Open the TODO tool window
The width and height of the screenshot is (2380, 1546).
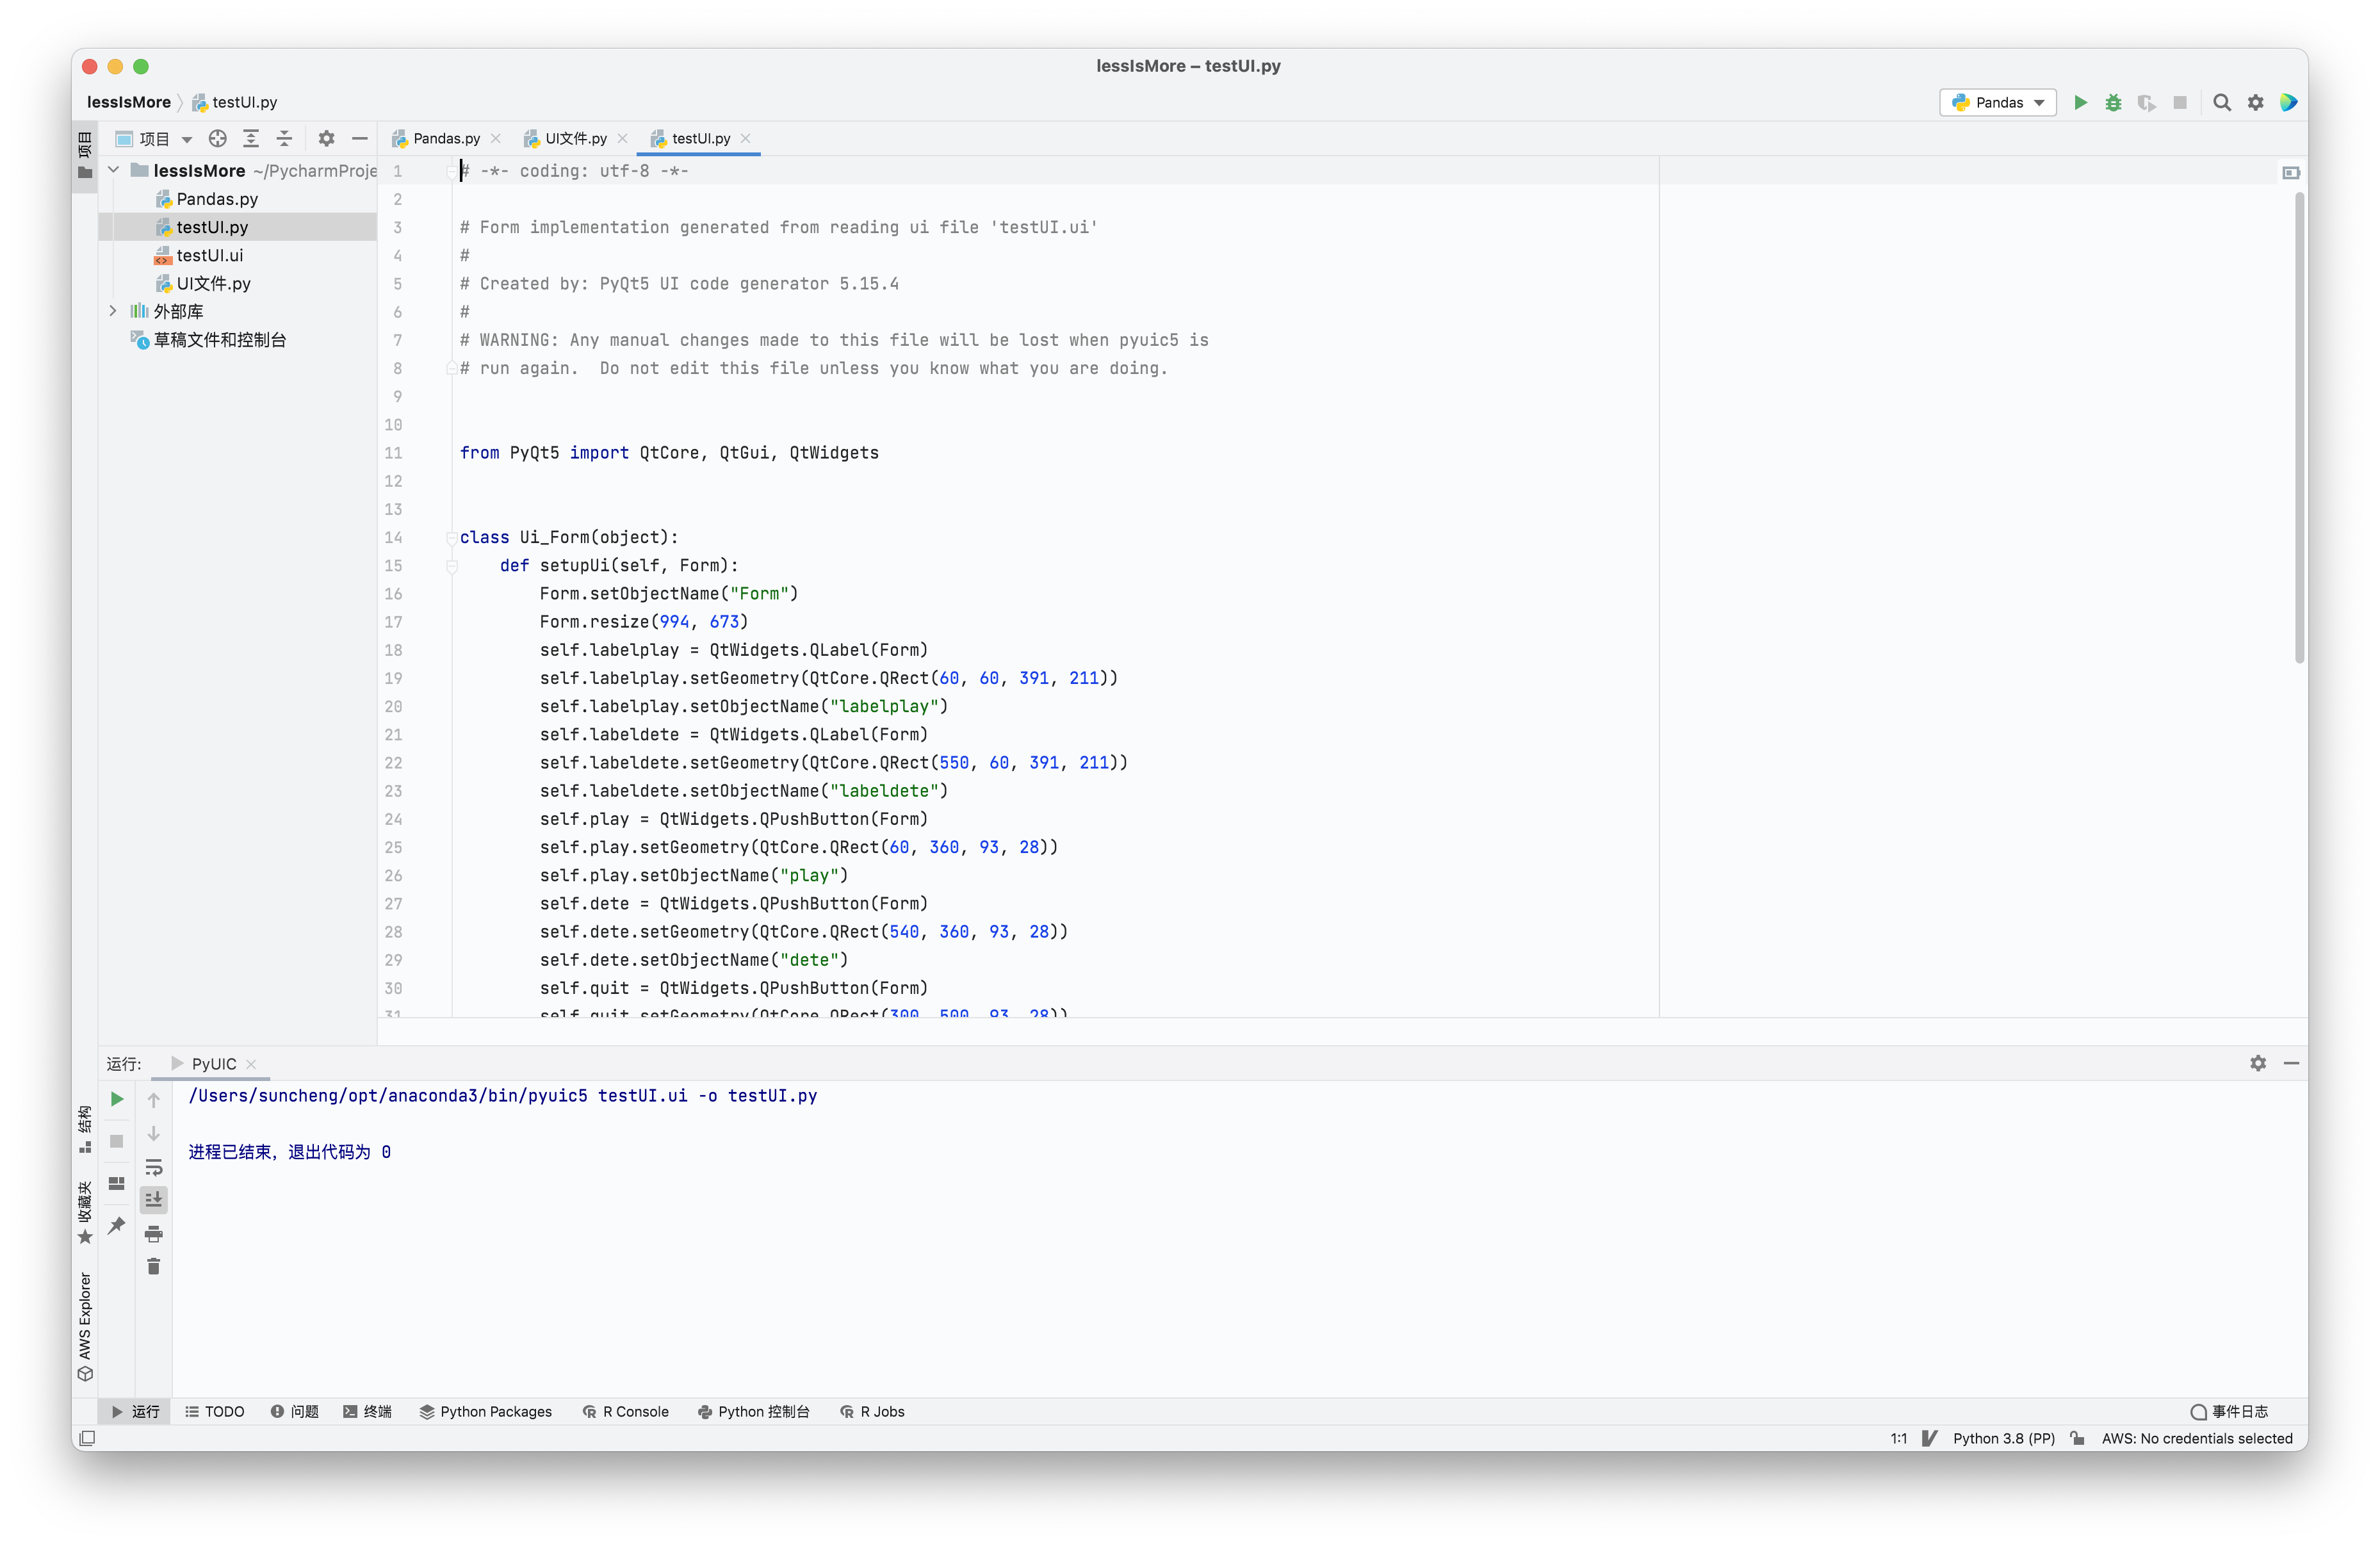point(215,1411)
